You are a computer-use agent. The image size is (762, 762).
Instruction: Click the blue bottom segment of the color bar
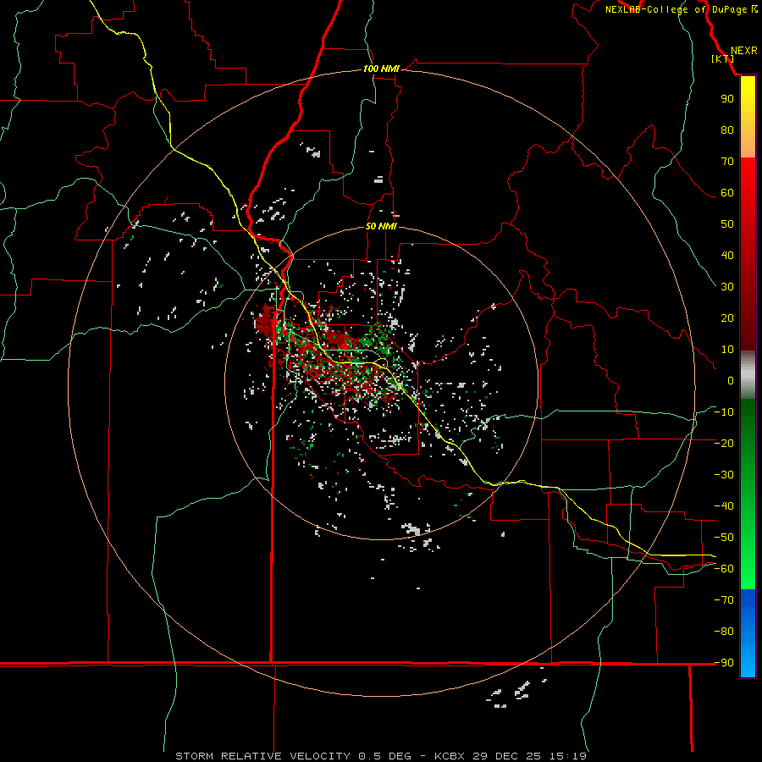[x=748, y=633]
